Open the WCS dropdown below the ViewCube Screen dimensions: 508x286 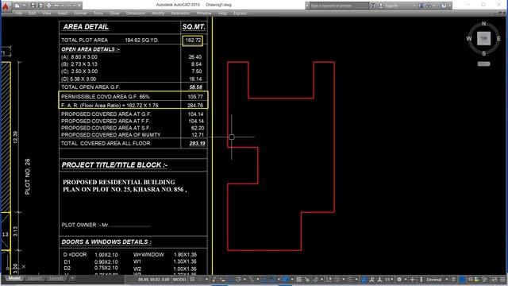tap(483, 64)
